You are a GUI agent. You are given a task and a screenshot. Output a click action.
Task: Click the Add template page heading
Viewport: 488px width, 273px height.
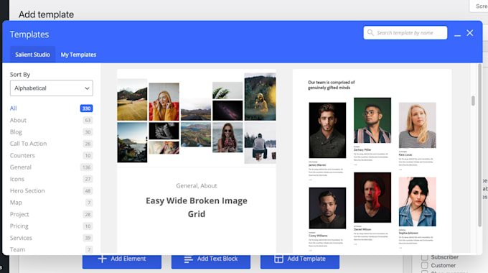coord(46,14)
